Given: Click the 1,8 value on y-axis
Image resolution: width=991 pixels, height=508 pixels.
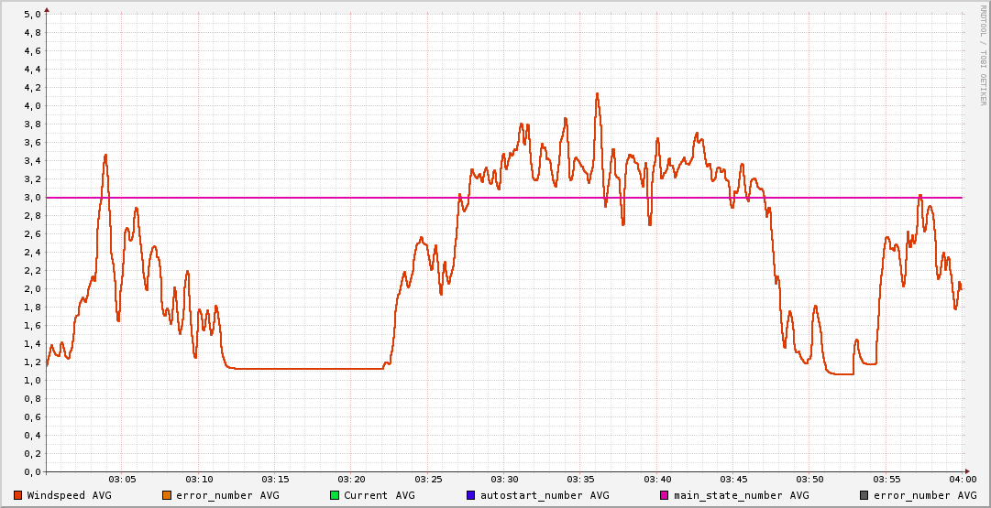Looking at the screenshot, I should 34,308.
